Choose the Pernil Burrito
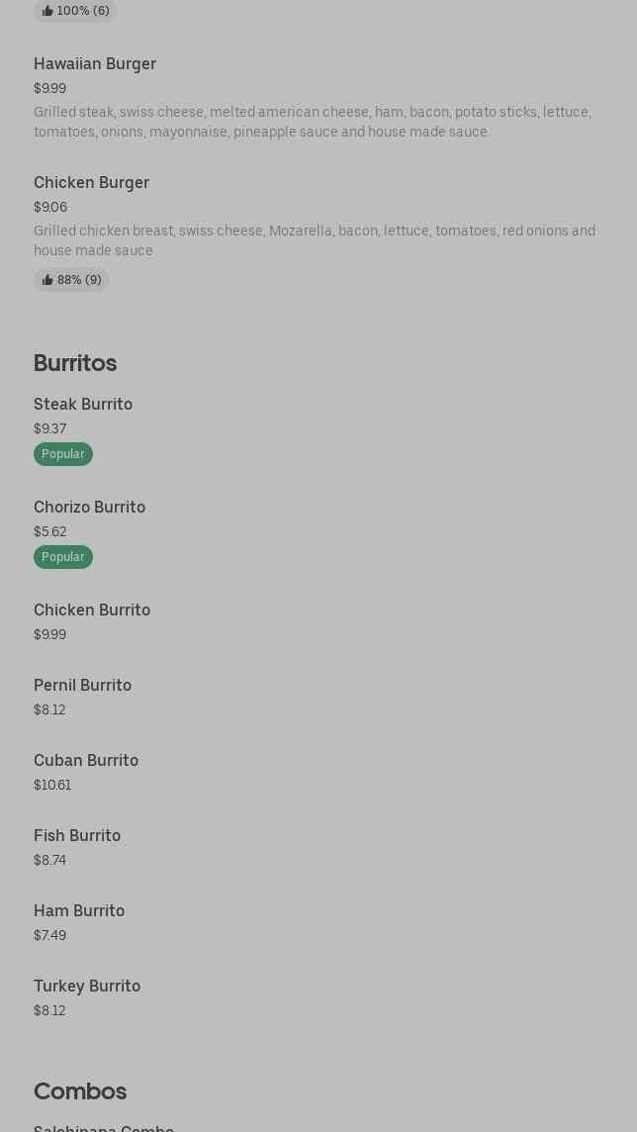Image resolution: width=637 pixels, height=1132 pixels. [82, 686]
